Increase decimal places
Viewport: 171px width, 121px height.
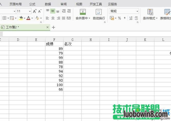click(x=131, y=18)
